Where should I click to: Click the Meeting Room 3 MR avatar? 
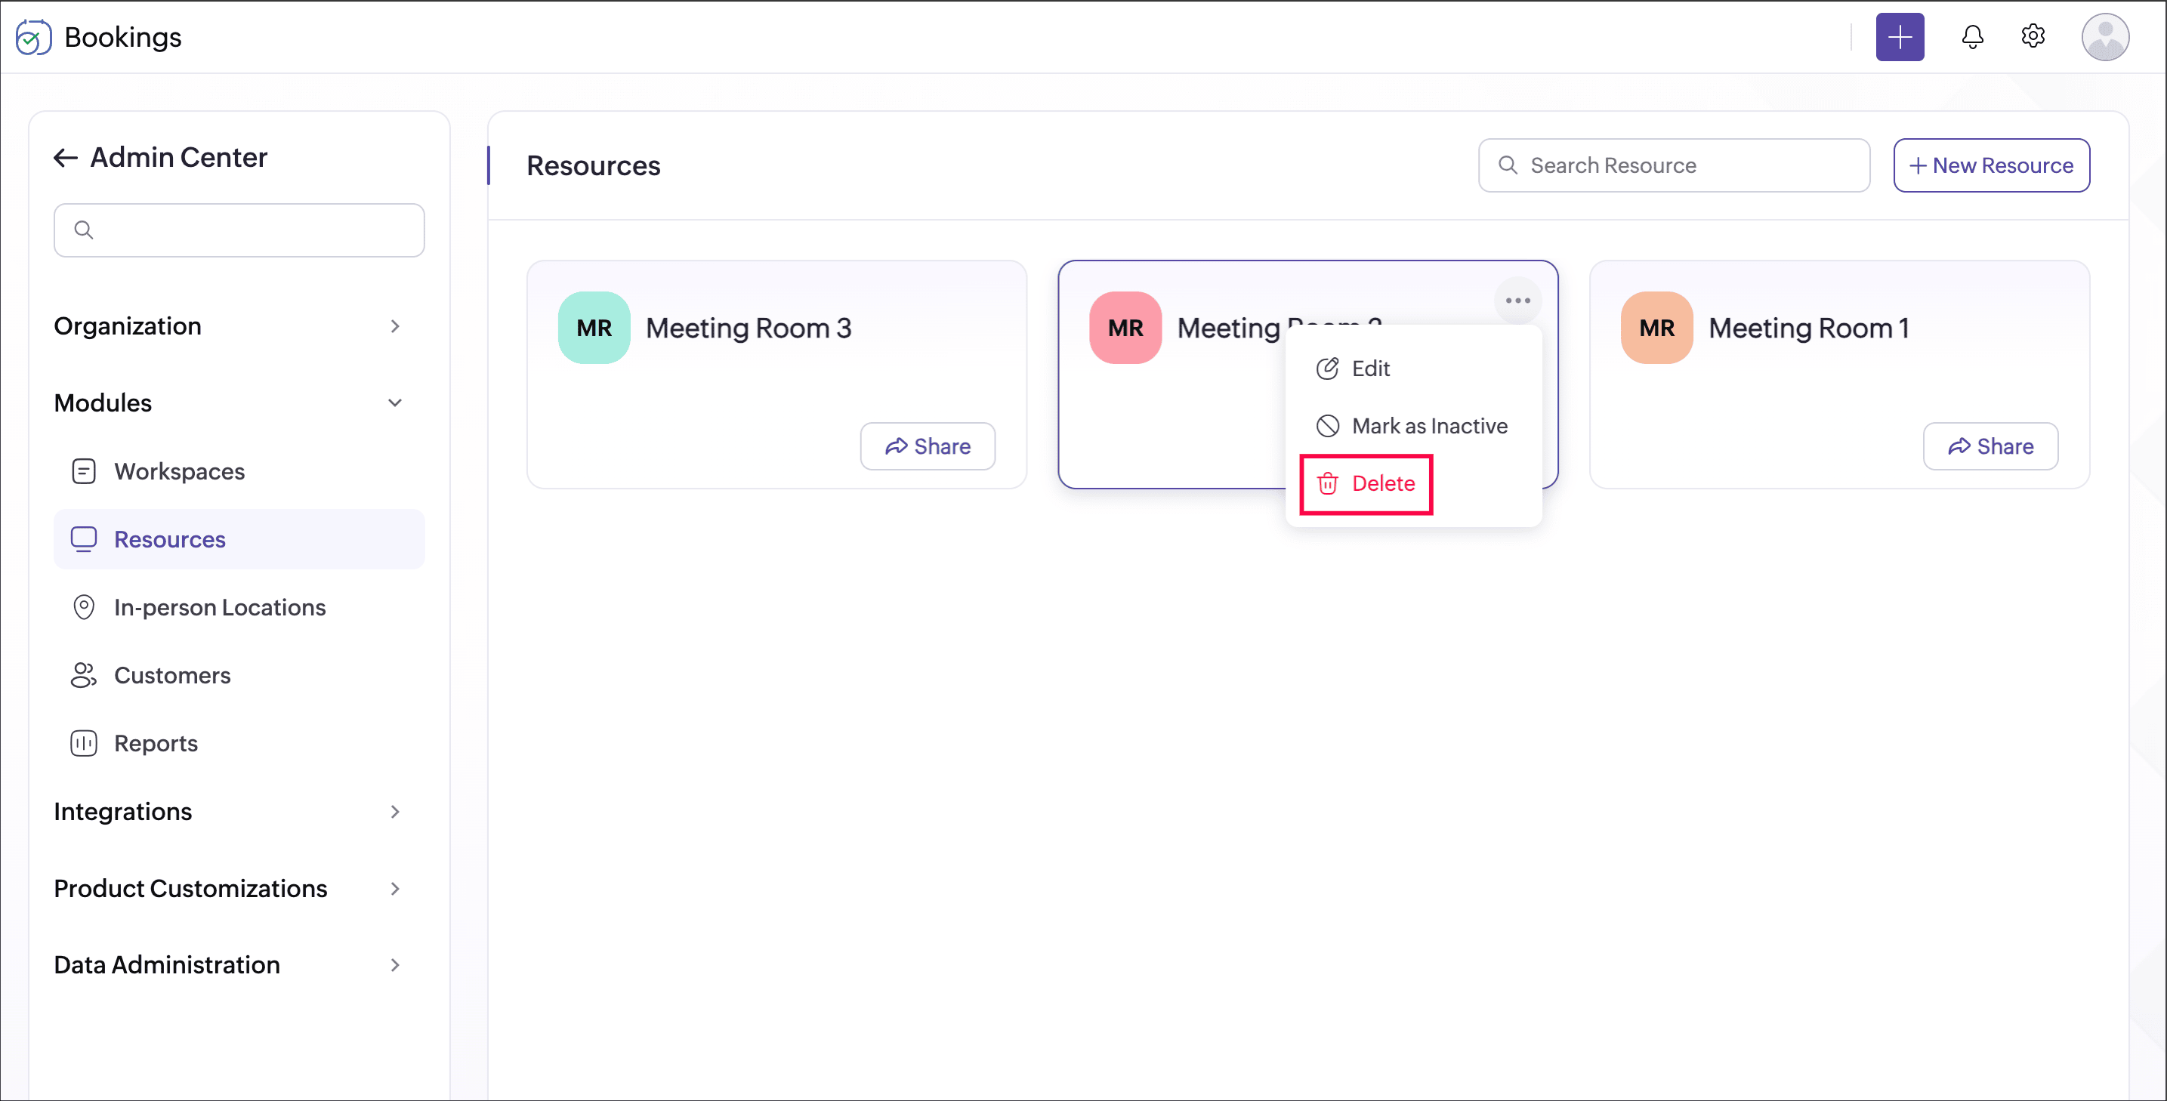coord(594,328)
